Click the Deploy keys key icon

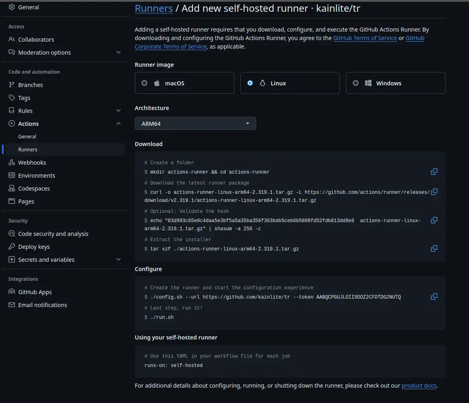(12, 246)
